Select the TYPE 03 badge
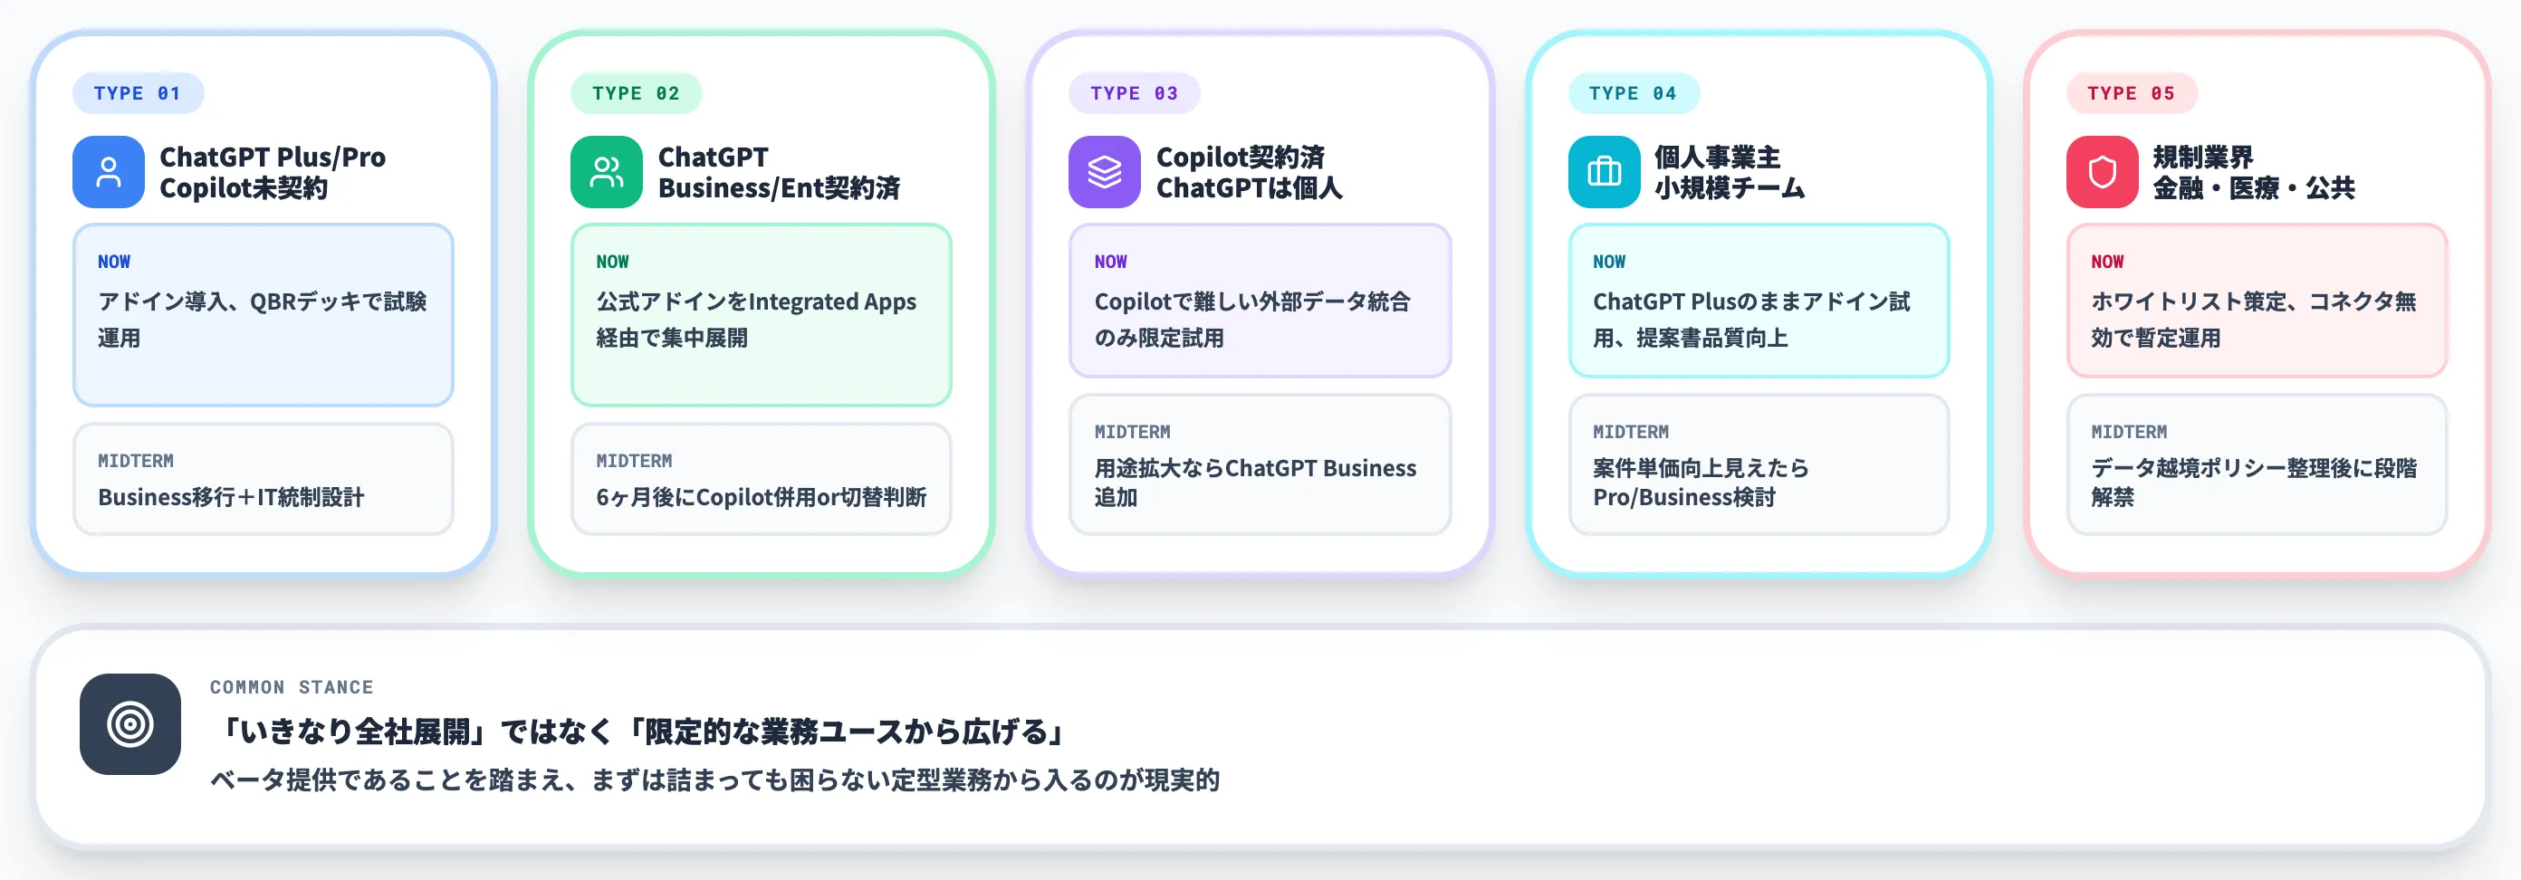Screen dimensions: 2521x880 (x=1135, y=93)
